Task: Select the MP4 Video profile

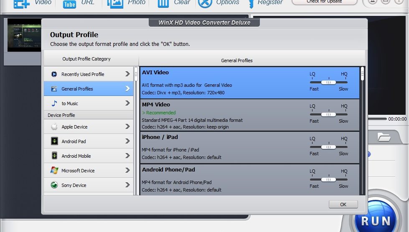Action: click(x=250, y=115)
